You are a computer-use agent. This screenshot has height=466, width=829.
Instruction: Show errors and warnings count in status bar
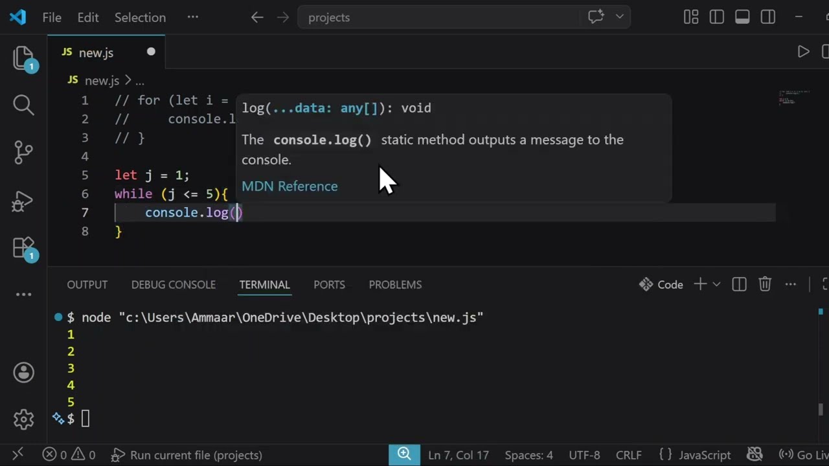69,455
